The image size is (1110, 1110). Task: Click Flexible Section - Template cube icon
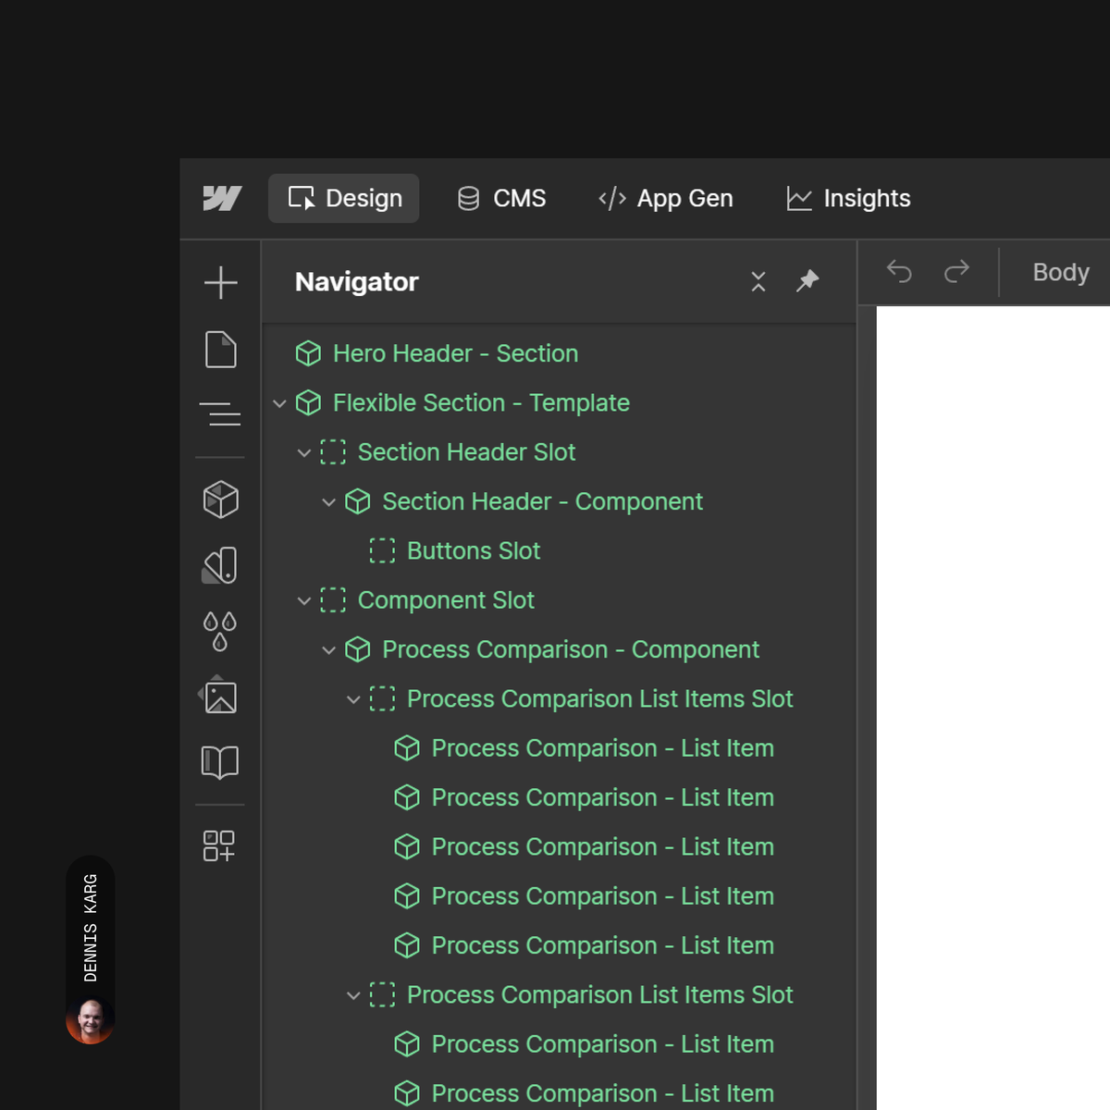(308, 402)
